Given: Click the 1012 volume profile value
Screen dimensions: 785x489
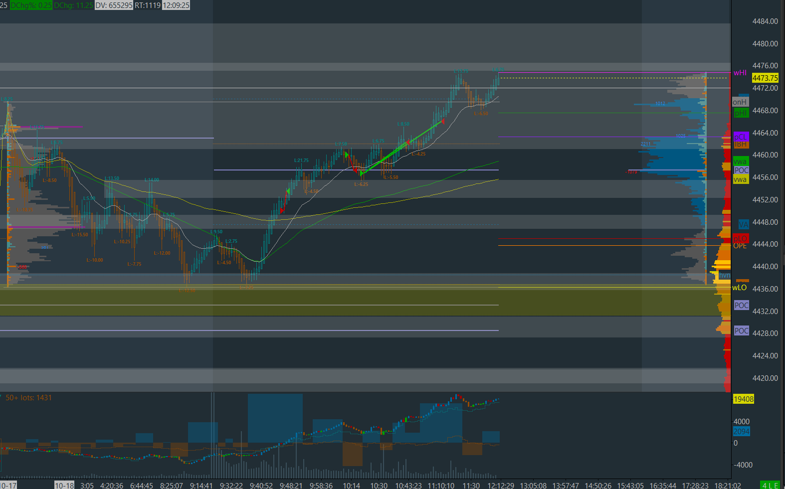Looking at the screenshot, I should (660, 104).
